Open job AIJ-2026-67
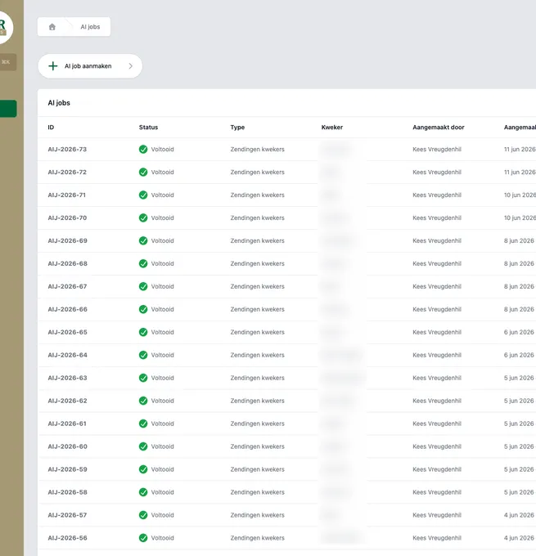This screenshot has width=536, height=556. (67, 286)
